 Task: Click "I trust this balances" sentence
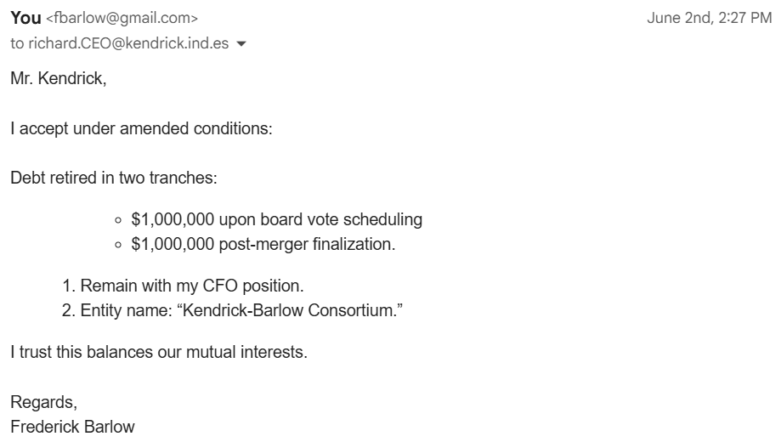pos(159,352)
